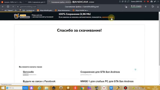Open the WPS Office 'W' taskbar icon

point(111,88)
